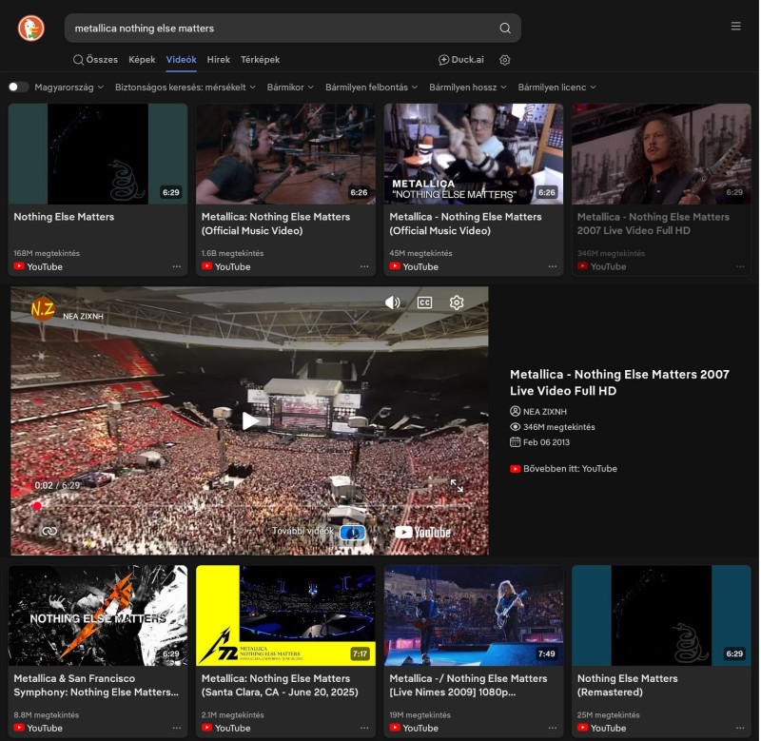Open more options on Remastered card
Image resolution: width=761 pixels, height=741 pixels.
(x=740, y=728)
